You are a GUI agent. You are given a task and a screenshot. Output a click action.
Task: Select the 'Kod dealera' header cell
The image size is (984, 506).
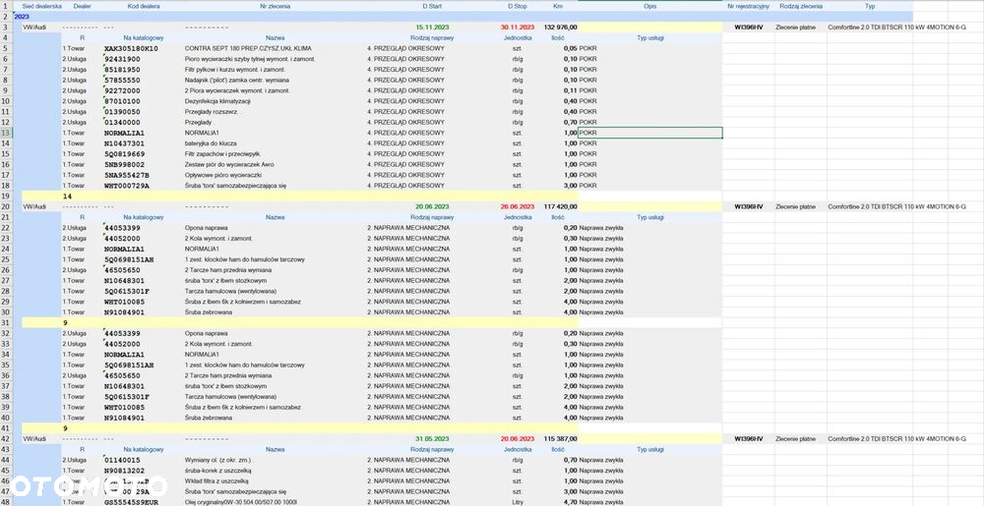[x=143, y=6]
